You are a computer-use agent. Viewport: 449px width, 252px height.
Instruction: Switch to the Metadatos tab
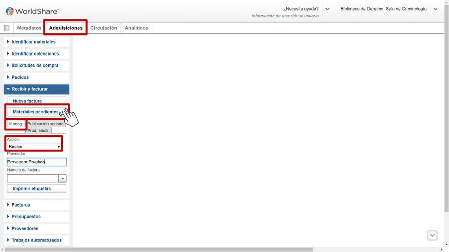point(29,28)
